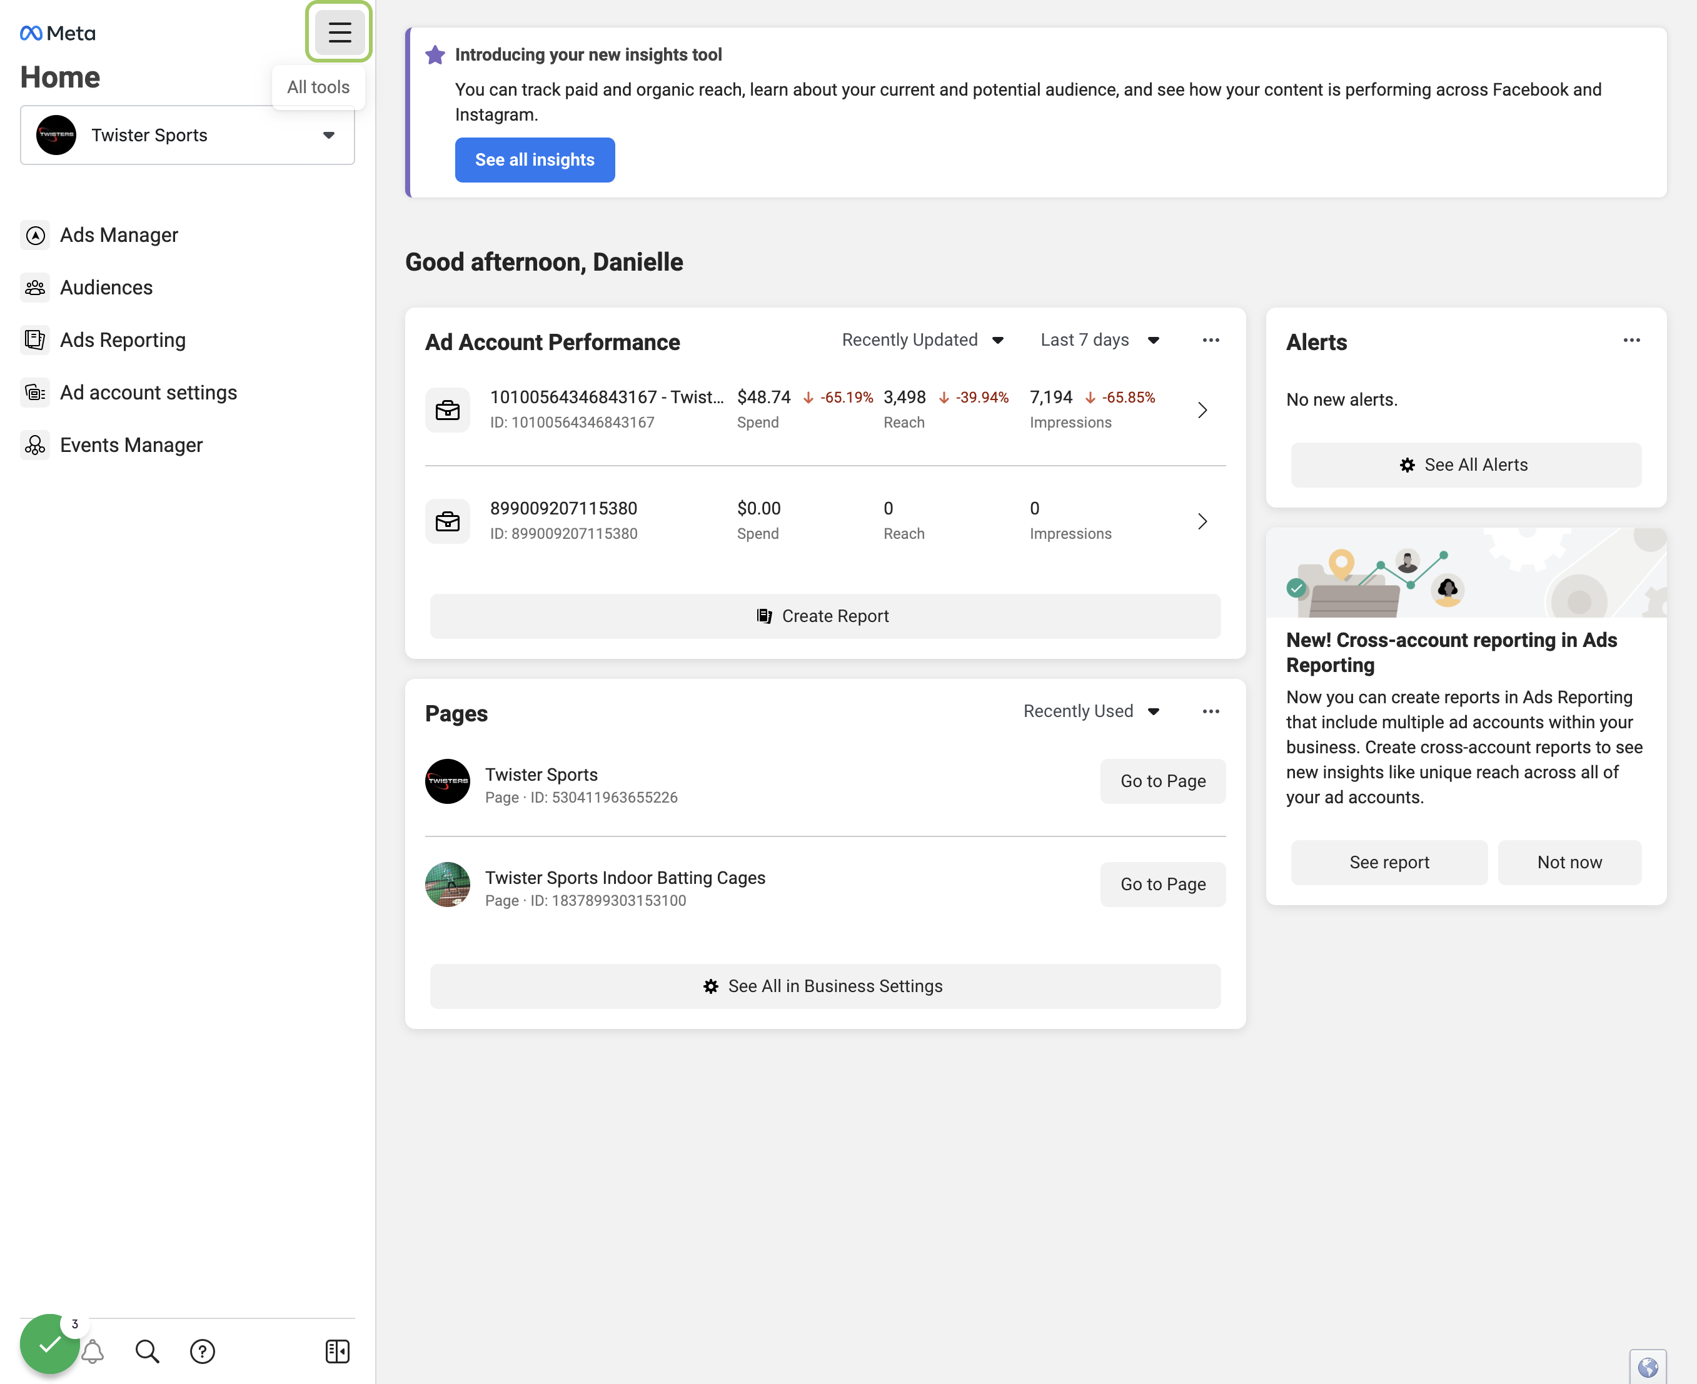Open See All in Business Settings
Viewport: 1697px width, 1384px height.
(x=825, y=986)
